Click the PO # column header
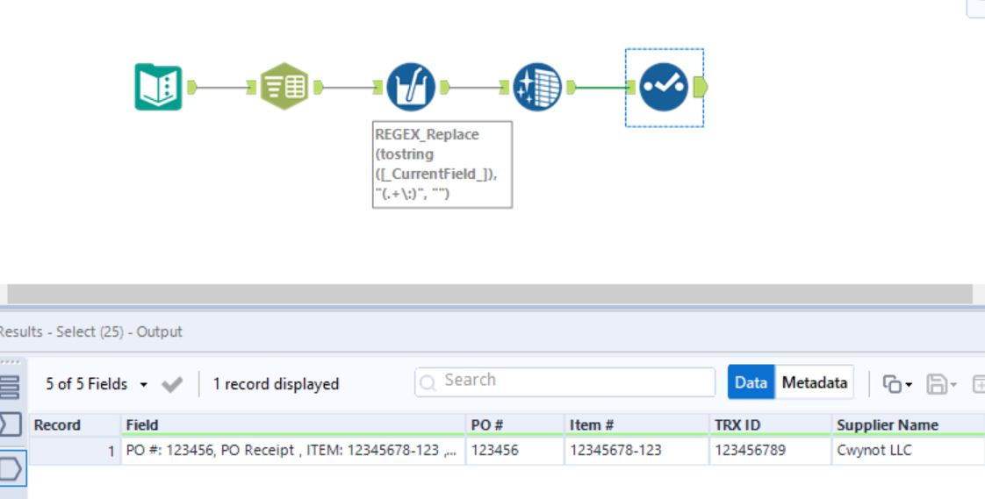 coord(487,425)
